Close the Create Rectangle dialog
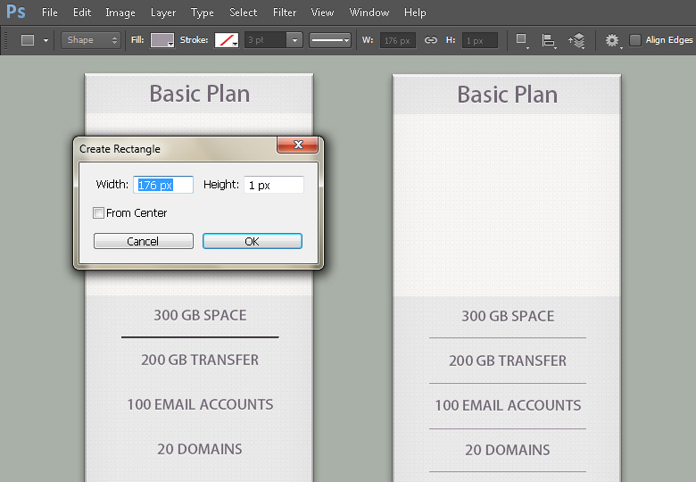 click(x=298, y=145)
